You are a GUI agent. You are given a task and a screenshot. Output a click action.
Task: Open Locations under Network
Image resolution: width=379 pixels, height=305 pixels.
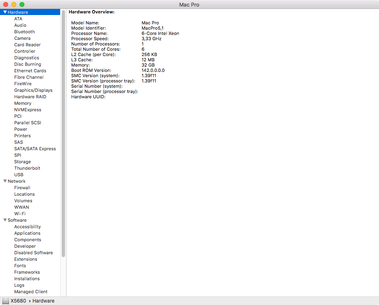coord(24,194)
